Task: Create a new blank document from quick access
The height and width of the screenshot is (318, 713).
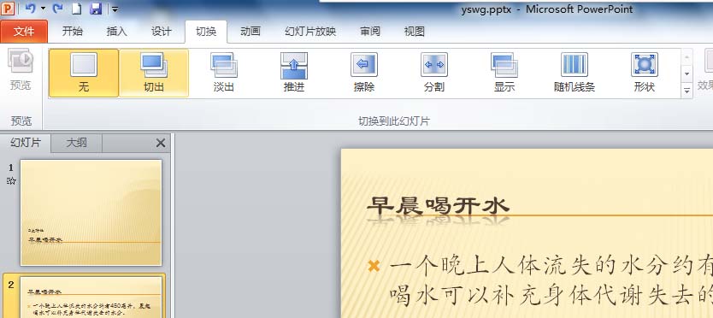Action: (x=77, y=9)
